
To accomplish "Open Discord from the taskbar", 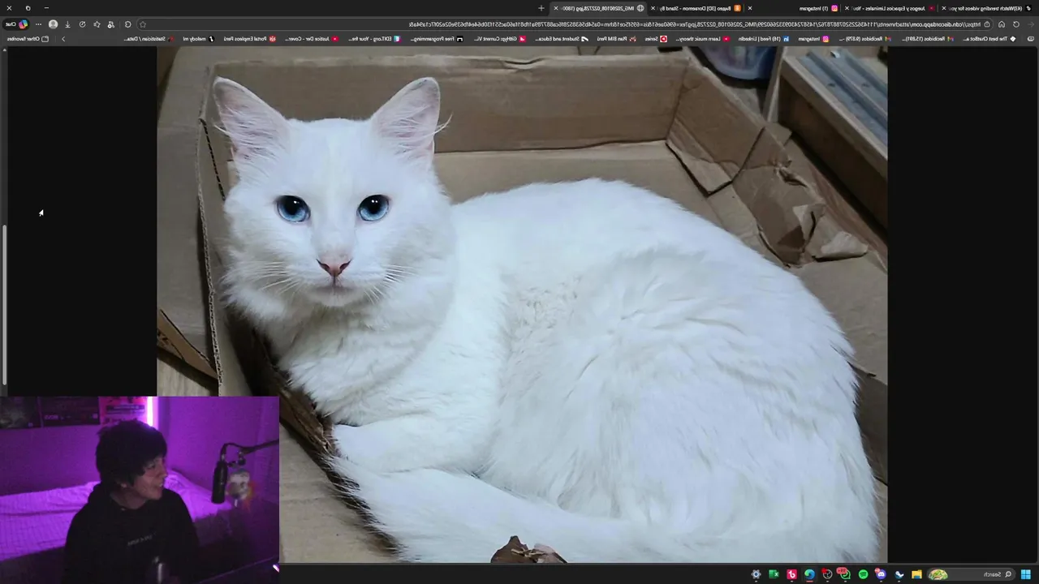I will click(x=881, y=574).
